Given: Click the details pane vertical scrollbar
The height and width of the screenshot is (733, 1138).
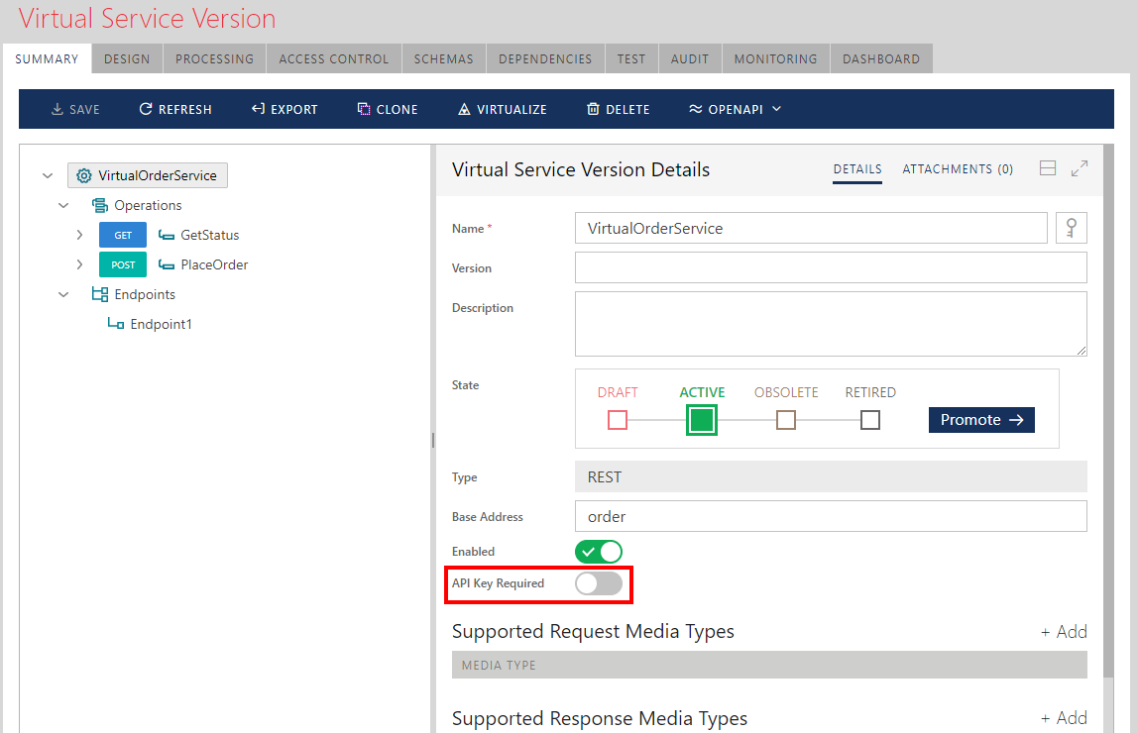Looking at the screenshot, I should [x=1108, y=410].
